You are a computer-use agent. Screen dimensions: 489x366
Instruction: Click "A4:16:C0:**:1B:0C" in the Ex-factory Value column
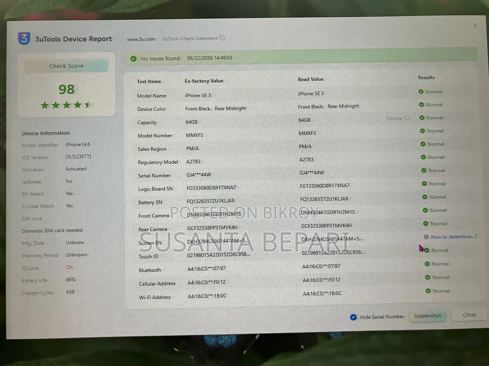coord(207,296)
